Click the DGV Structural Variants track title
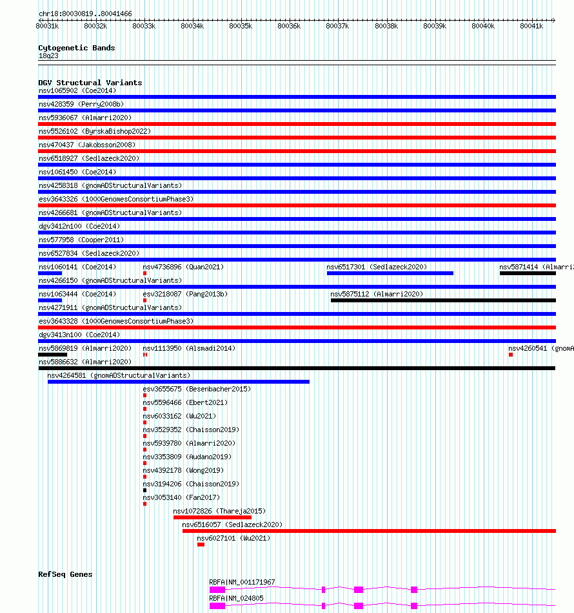 tap(90, 83)
